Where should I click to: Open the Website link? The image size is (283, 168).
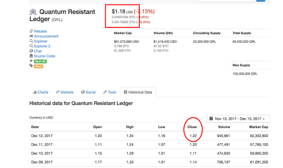(40, 31)
